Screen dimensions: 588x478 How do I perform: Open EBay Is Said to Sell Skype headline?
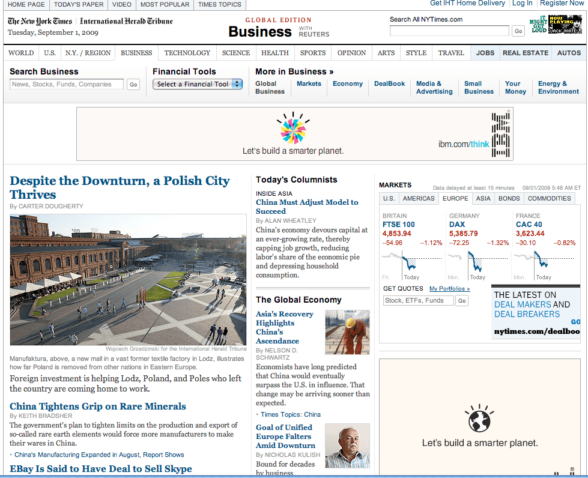tap(101, 468)
